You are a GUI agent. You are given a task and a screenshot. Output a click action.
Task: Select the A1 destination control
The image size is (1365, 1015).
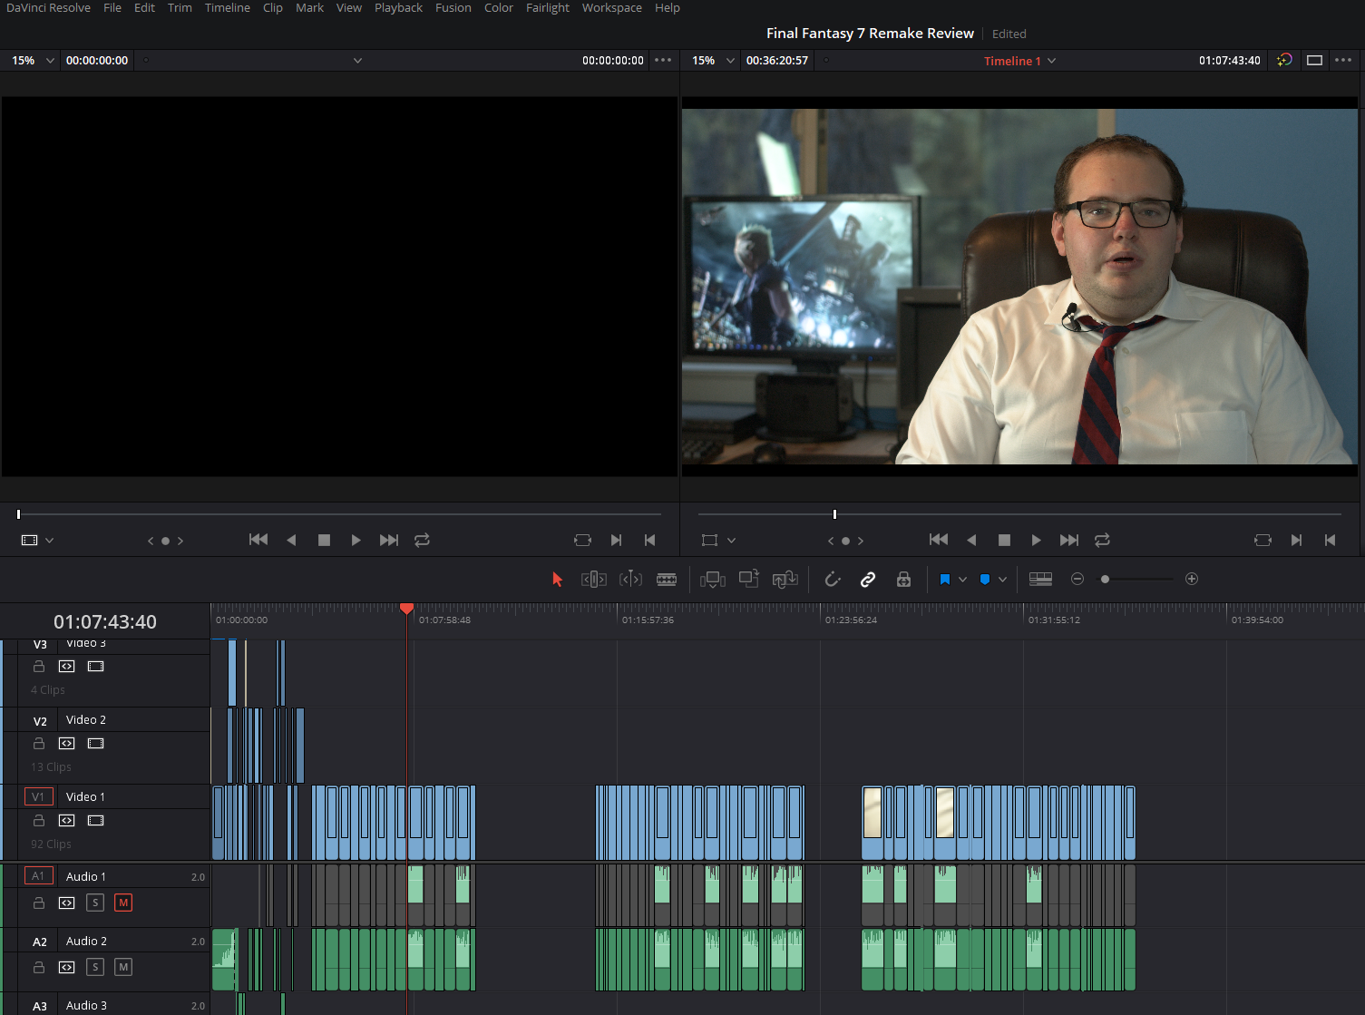pos(38,876)
